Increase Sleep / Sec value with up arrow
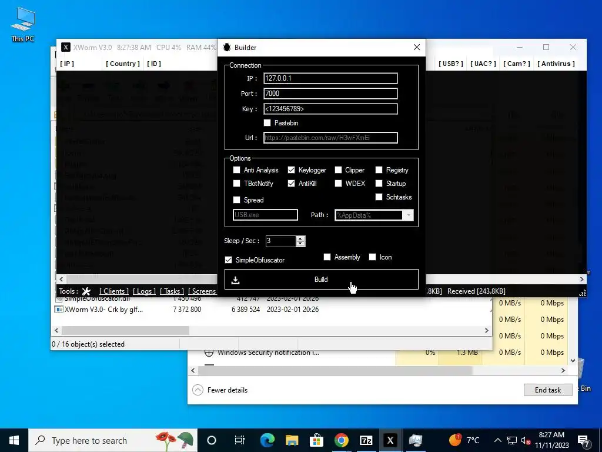Screen dimensions: 602x452 point(300,238)
